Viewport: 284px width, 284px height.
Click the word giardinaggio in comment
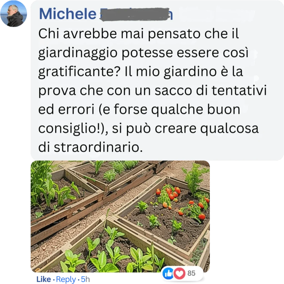pos(78,53)
